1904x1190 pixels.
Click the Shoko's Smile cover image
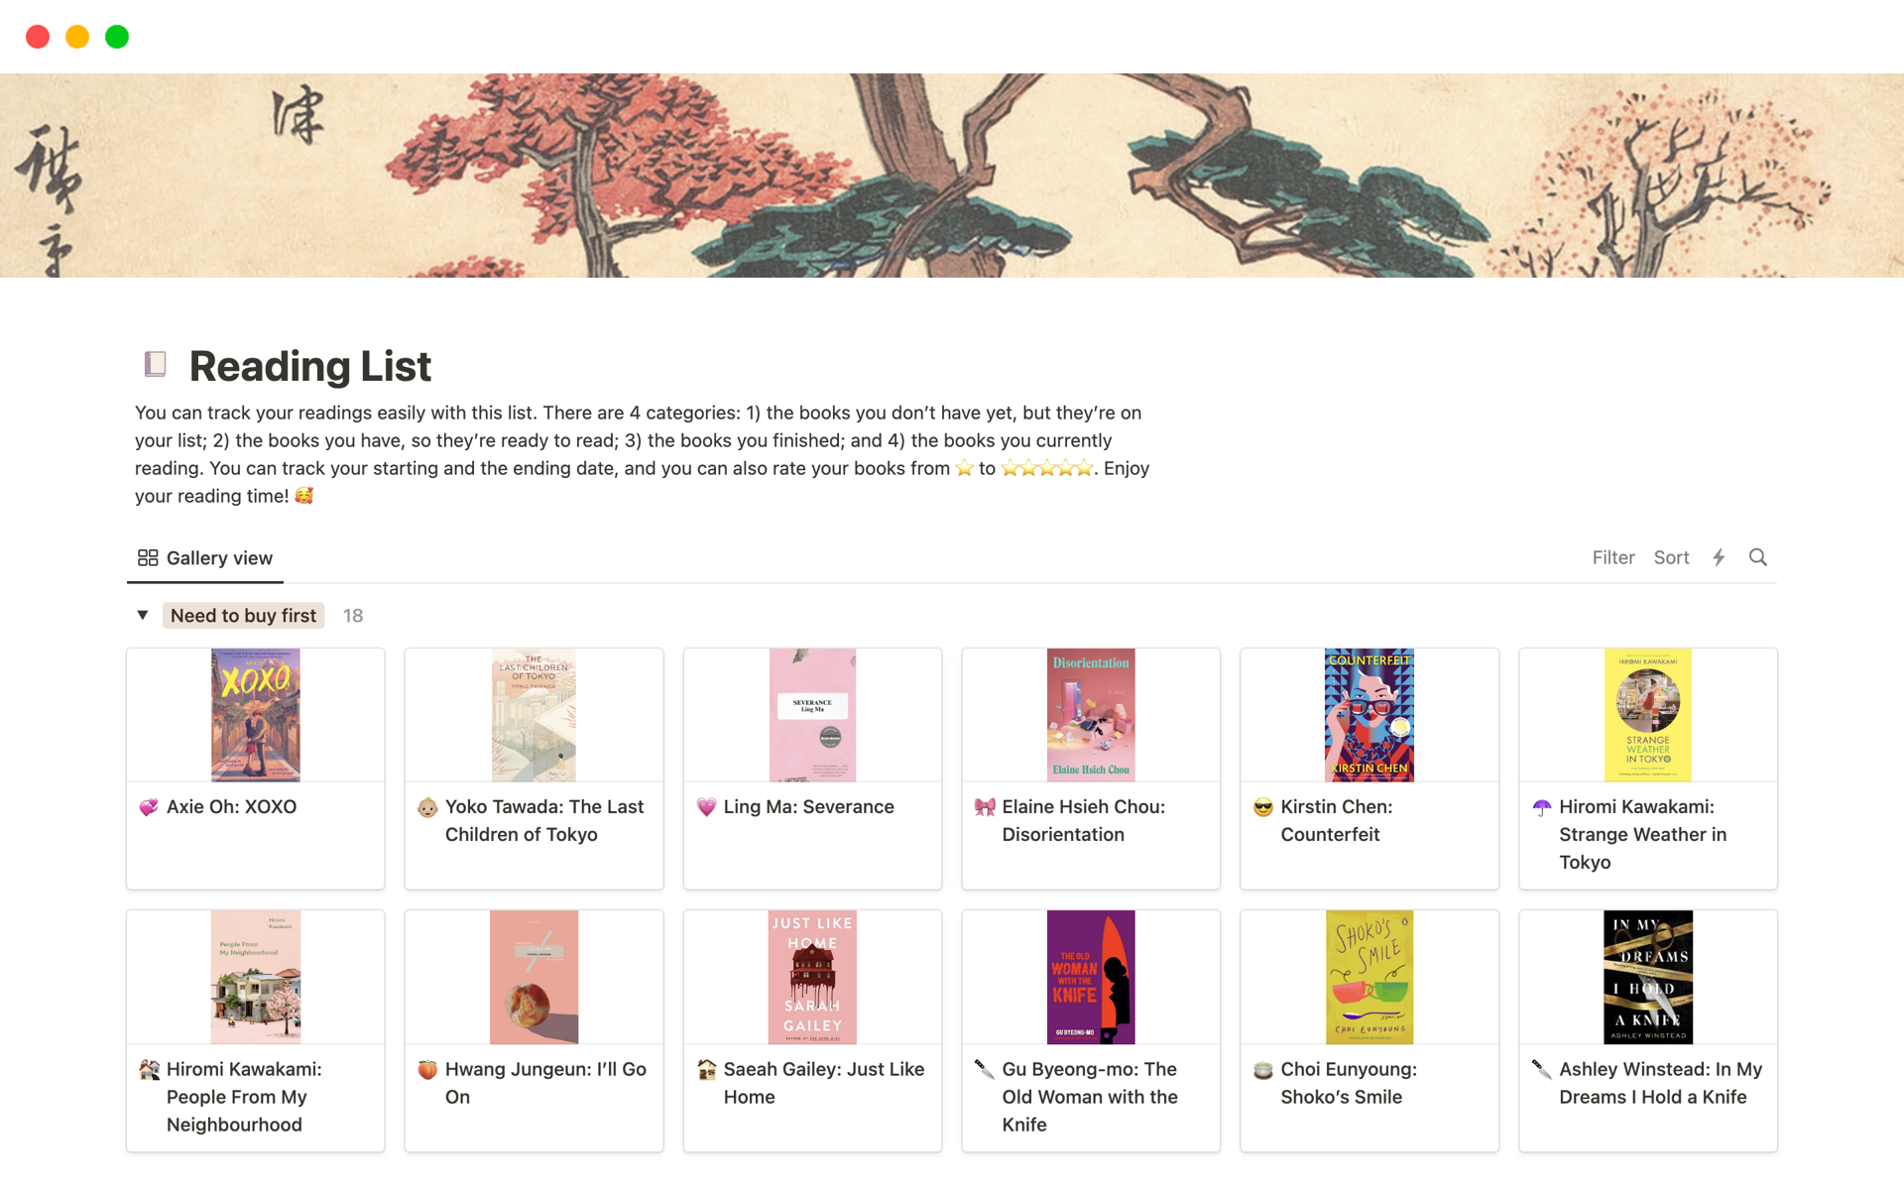(1368, 976)
